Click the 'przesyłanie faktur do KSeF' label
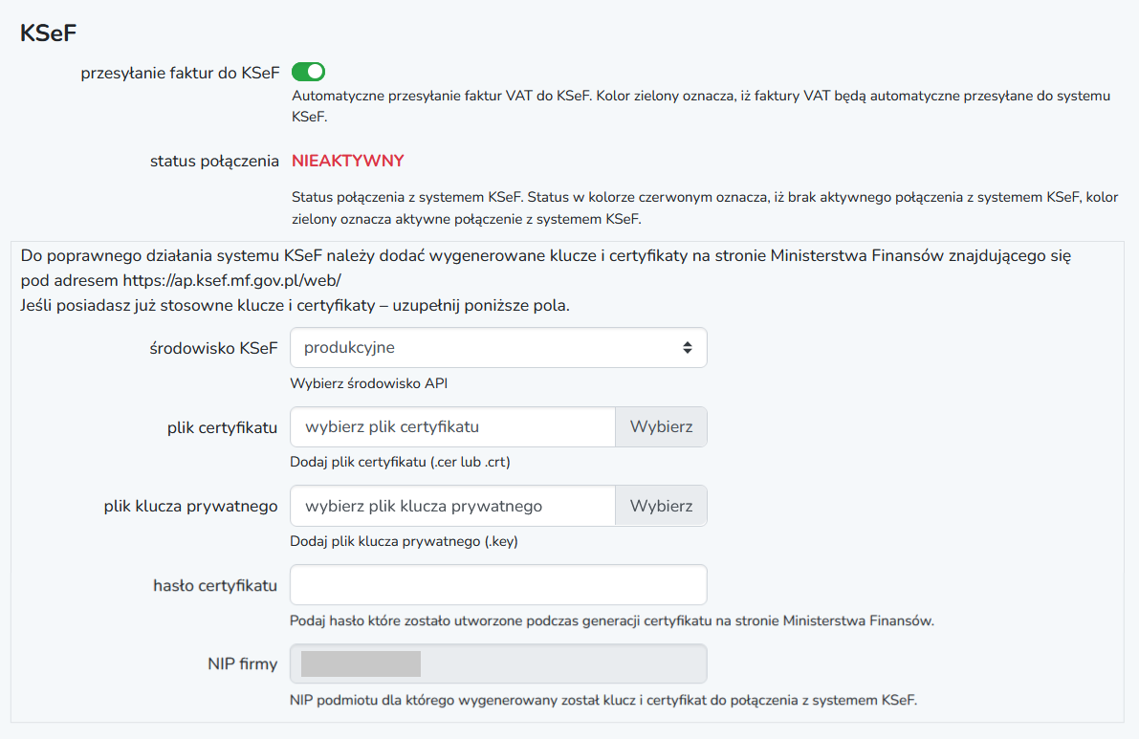This screenshot has height=739, width=1139. (180, 73)
